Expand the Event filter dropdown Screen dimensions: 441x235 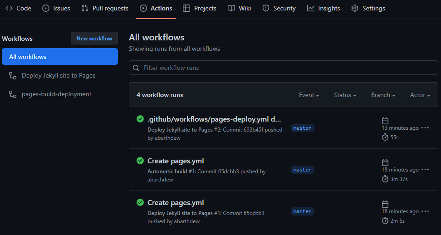coord(309,95)
